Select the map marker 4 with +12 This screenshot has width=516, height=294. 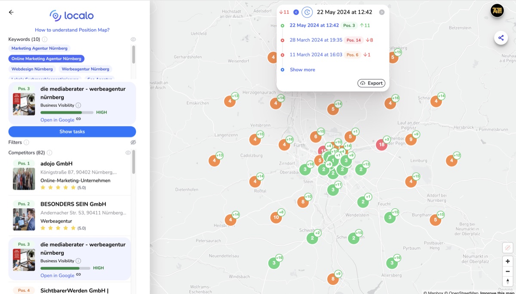pyautogui.click(x=451, y=161)
